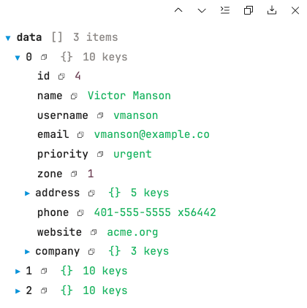Close the JSON viewer panel
Image resolution: width=307 pixels, height=308 pixels.
pyautogui.click(x=295, y=10)
